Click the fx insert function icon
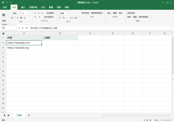Image resolution: width=174 pixels, height=122 pixels. point(27,28)
